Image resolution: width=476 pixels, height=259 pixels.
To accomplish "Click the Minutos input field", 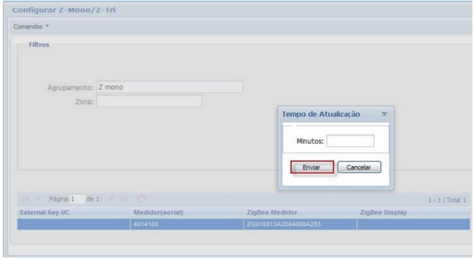I will tap(350, 141).
